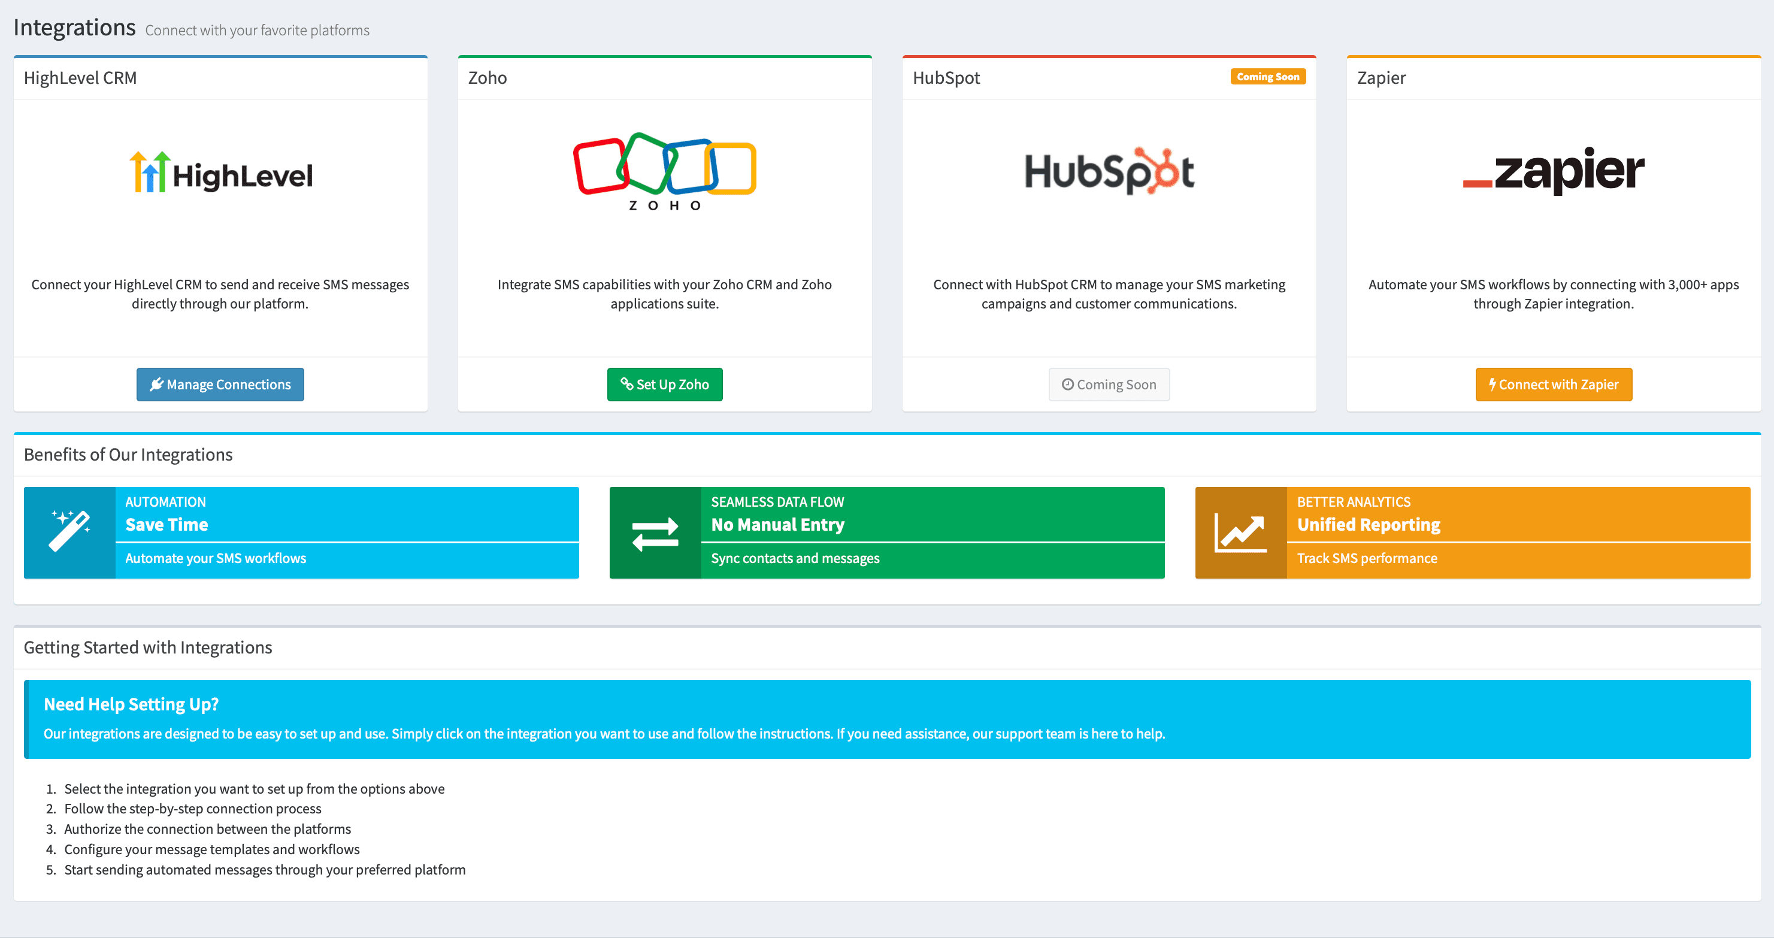Click the Zapier logo
The height and width of the screenshot is (938, 1774).
coord(1553,170)
